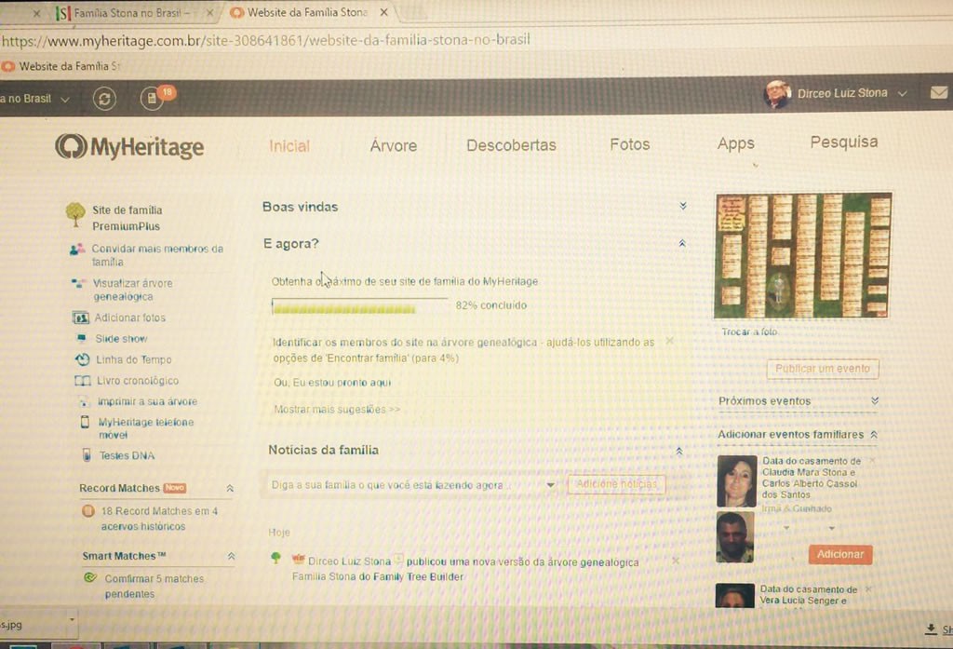Image resolution: width=953 pixels, height=649 pixels.
Task: Go to the Inicial tab
Action: tap(289, 146)
